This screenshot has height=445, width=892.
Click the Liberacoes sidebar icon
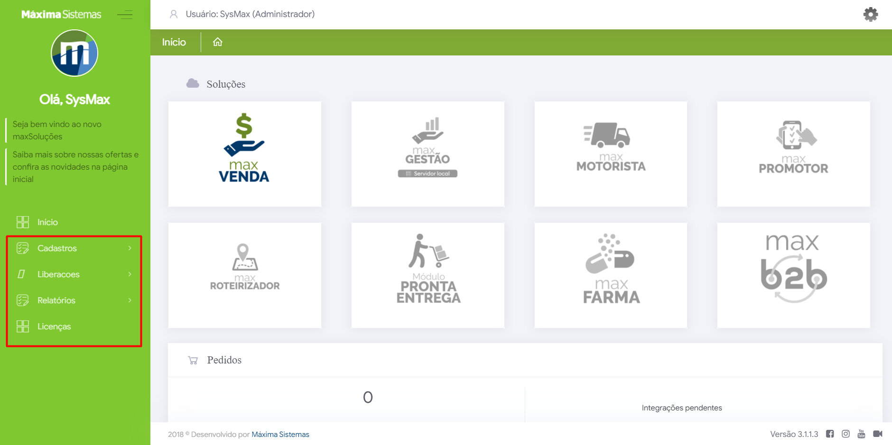click(21, 274)
